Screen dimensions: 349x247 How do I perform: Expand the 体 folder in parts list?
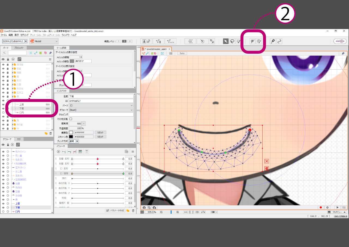pyautogui.click(x=12, y=128)
